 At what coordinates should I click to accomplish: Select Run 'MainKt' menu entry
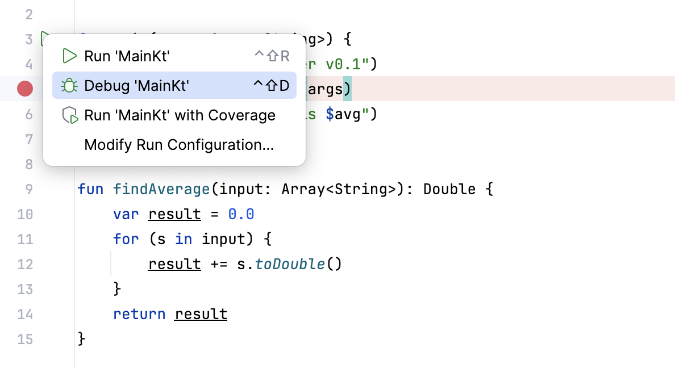click(x=174, y=56)
